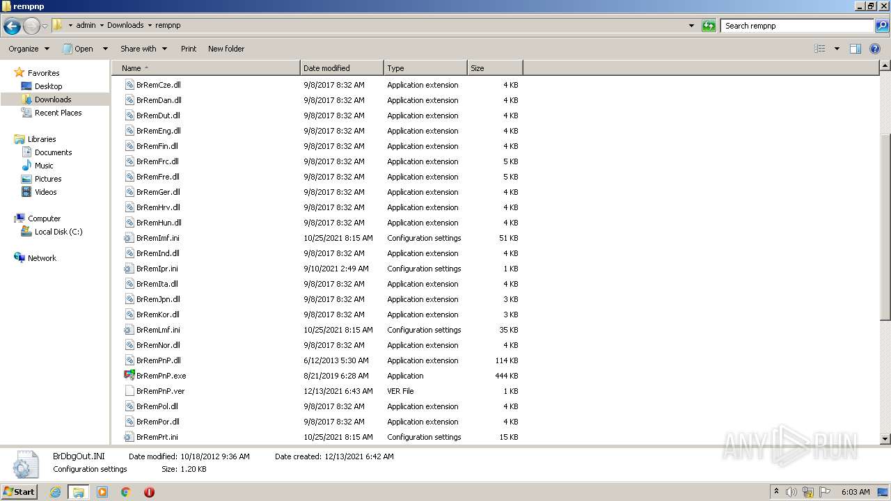Sort by the Date modified column
The image size is (891, 501).
click(x=342, y=68)
